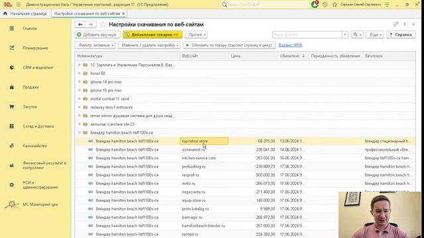Open the Планирование section icon
This screenshot has height=238, width=424.
click(12, 48)
